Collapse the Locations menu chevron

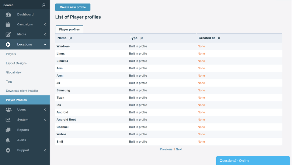pyautogui.click(x=45, y=45)
